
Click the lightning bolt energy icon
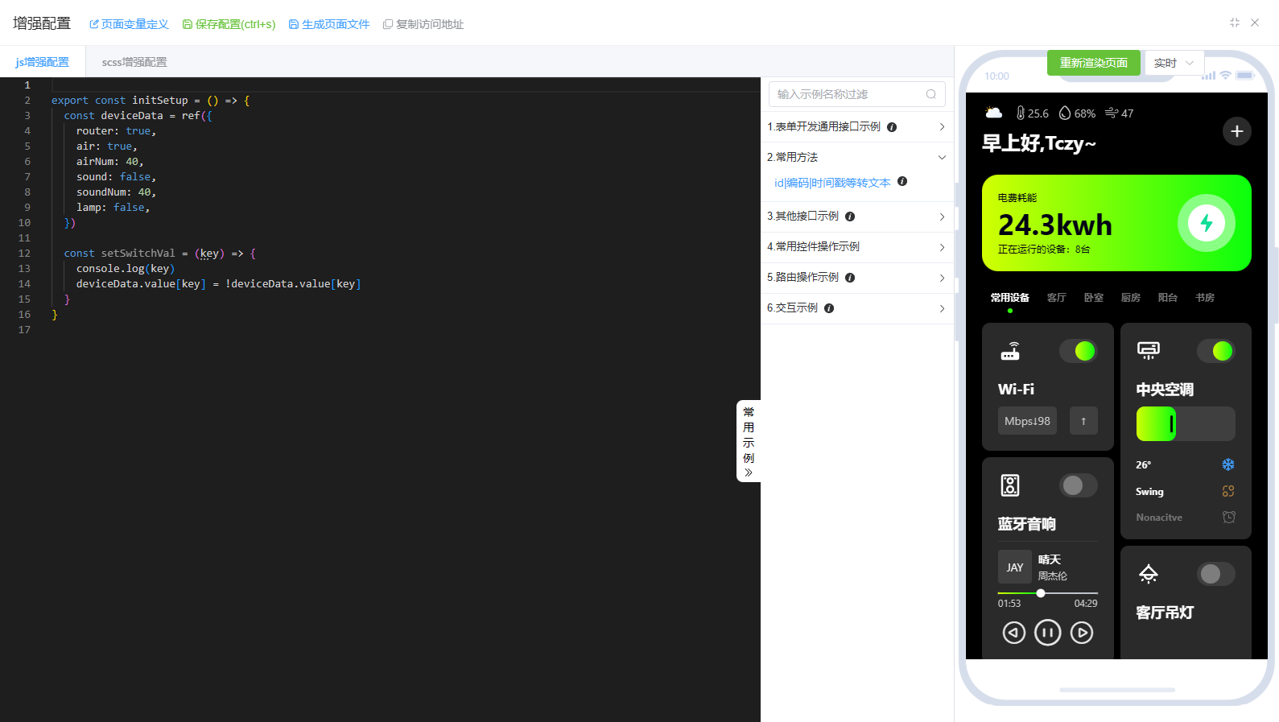click(x=1206, y=223)
